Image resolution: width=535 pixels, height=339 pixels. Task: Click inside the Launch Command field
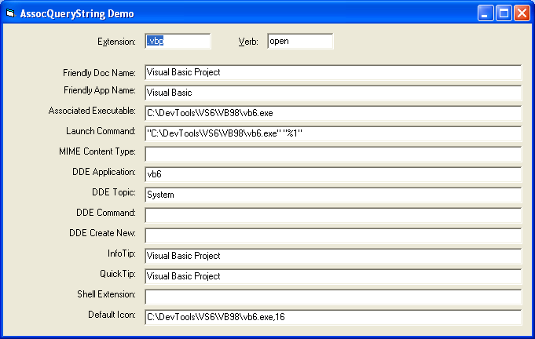pos(333,133)
